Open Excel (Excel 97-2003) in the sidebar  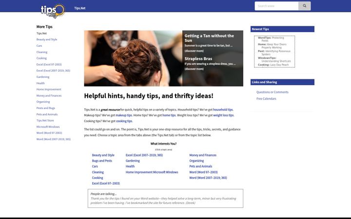[x=49, y=64]
